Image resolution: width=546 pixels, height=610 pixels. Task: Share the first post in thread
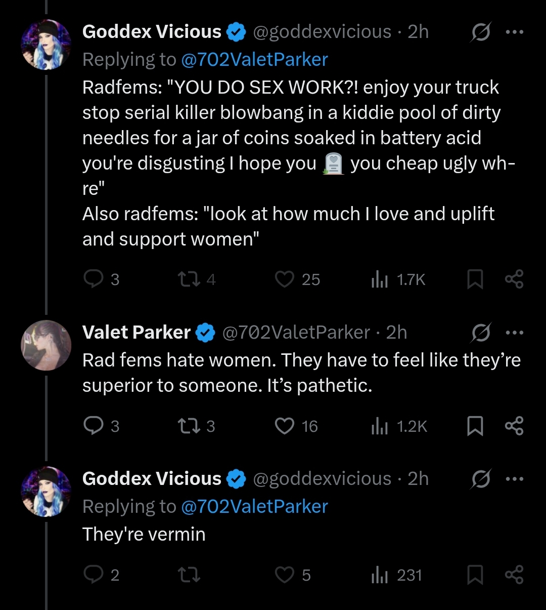pos(514,279)
